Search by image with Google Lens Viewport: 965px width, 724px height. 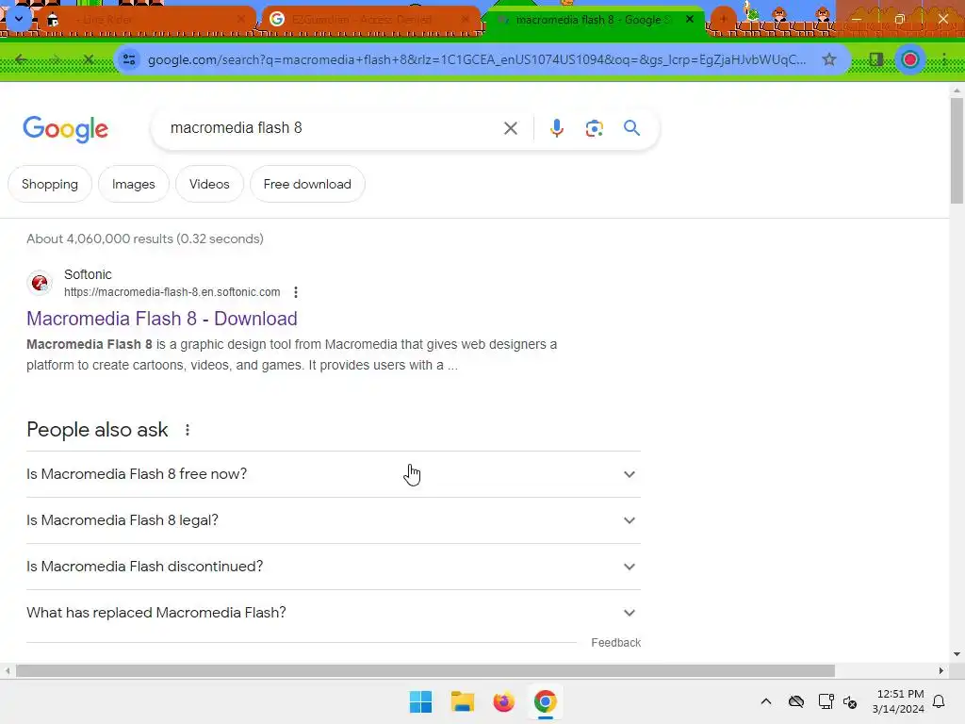(x=594, y=128)
